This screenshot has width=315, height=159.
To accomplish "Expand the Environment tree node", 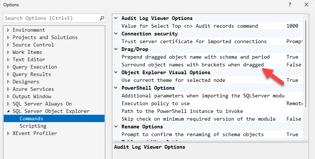I will coord(8,30).
